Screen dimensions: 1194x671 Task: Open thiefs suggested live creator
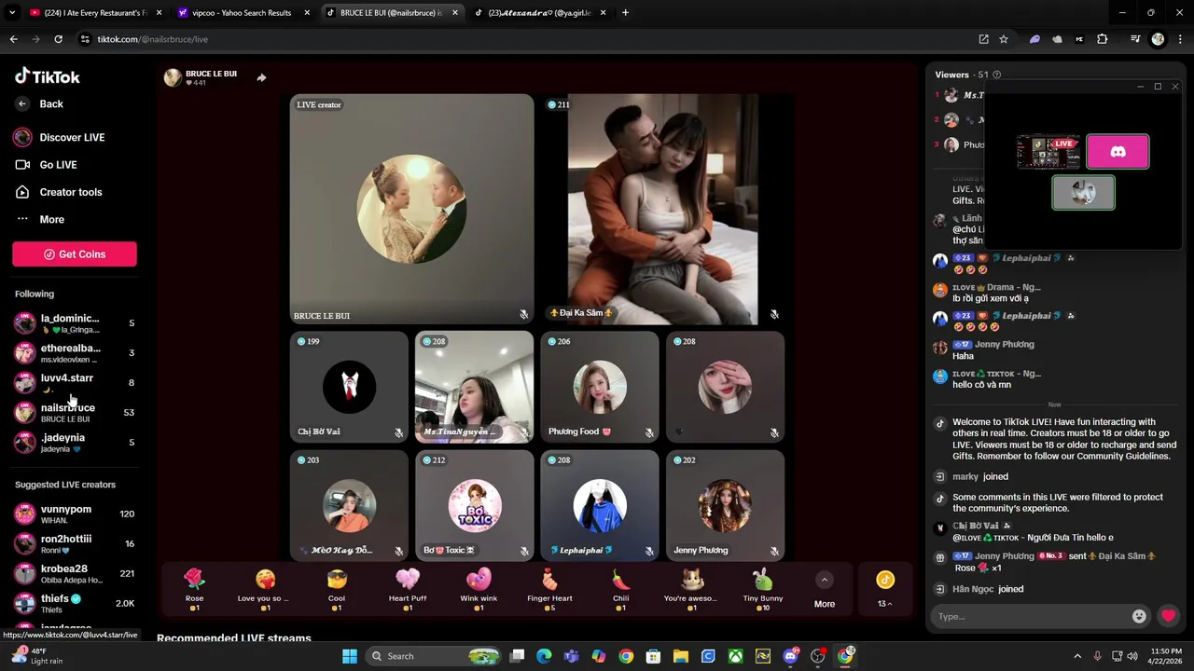(x=75, y=603)
